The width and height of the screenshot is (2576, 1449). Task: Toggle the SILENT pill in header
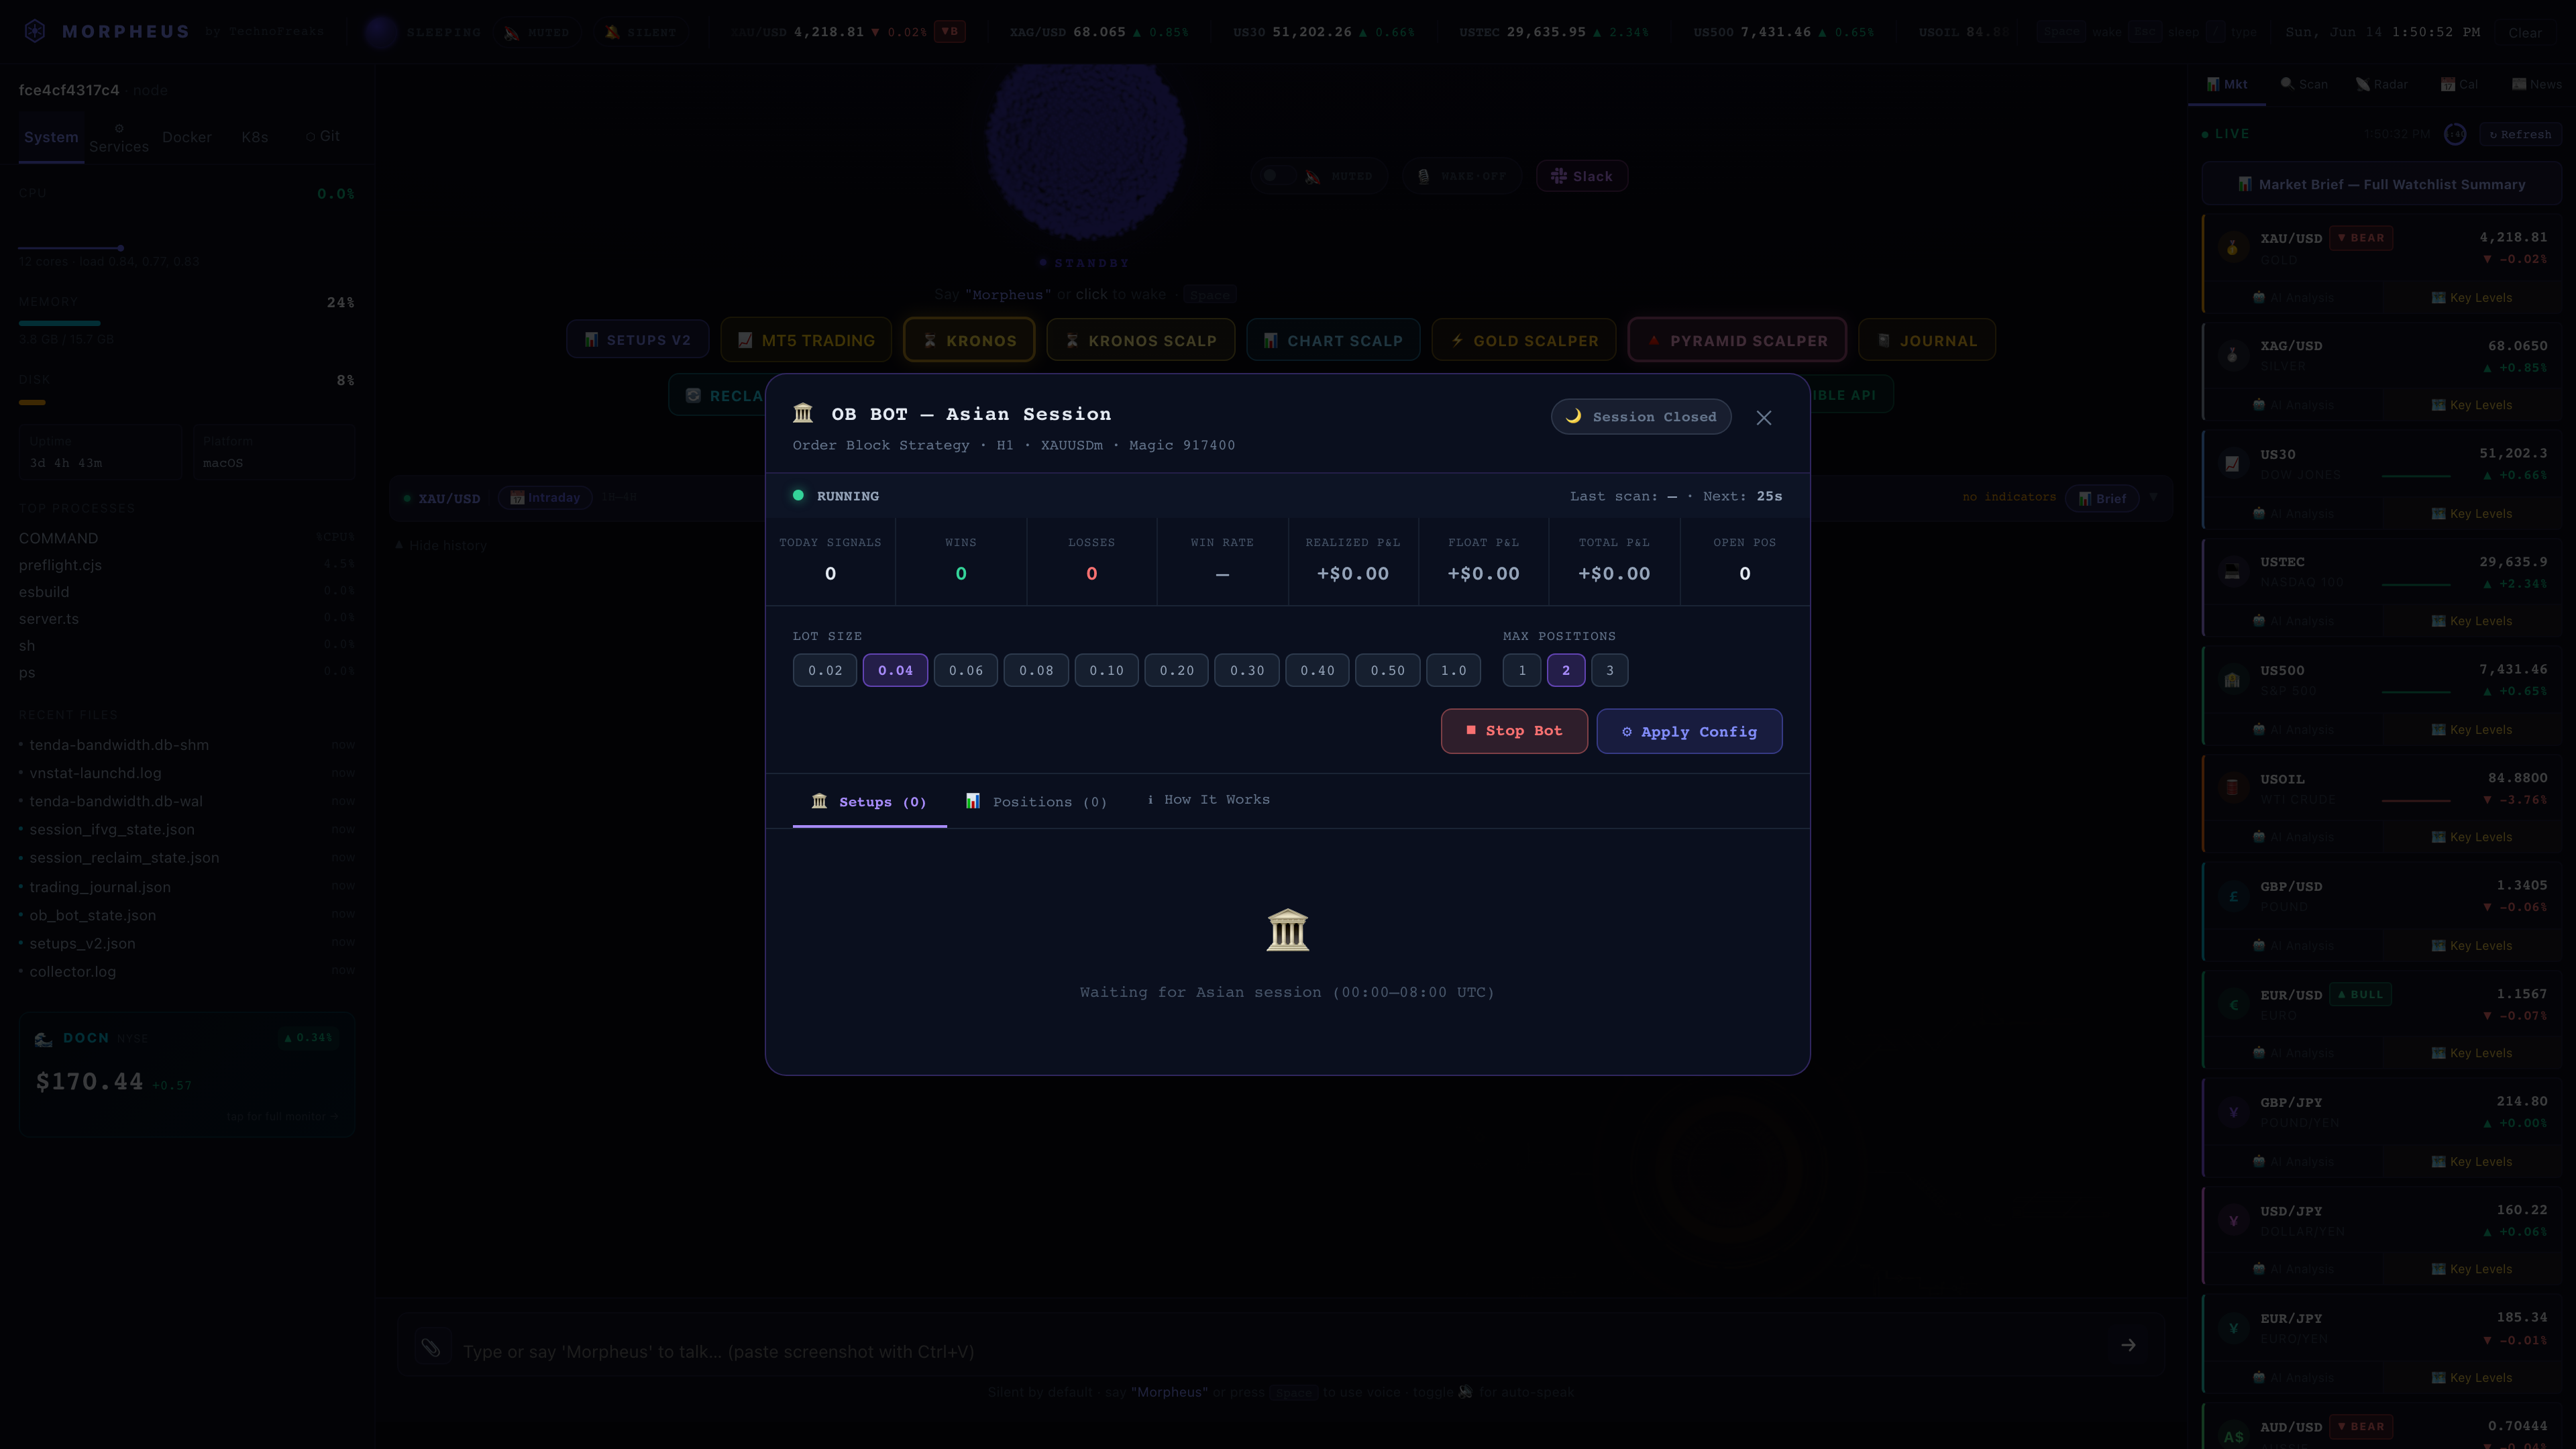click(641, 32)
